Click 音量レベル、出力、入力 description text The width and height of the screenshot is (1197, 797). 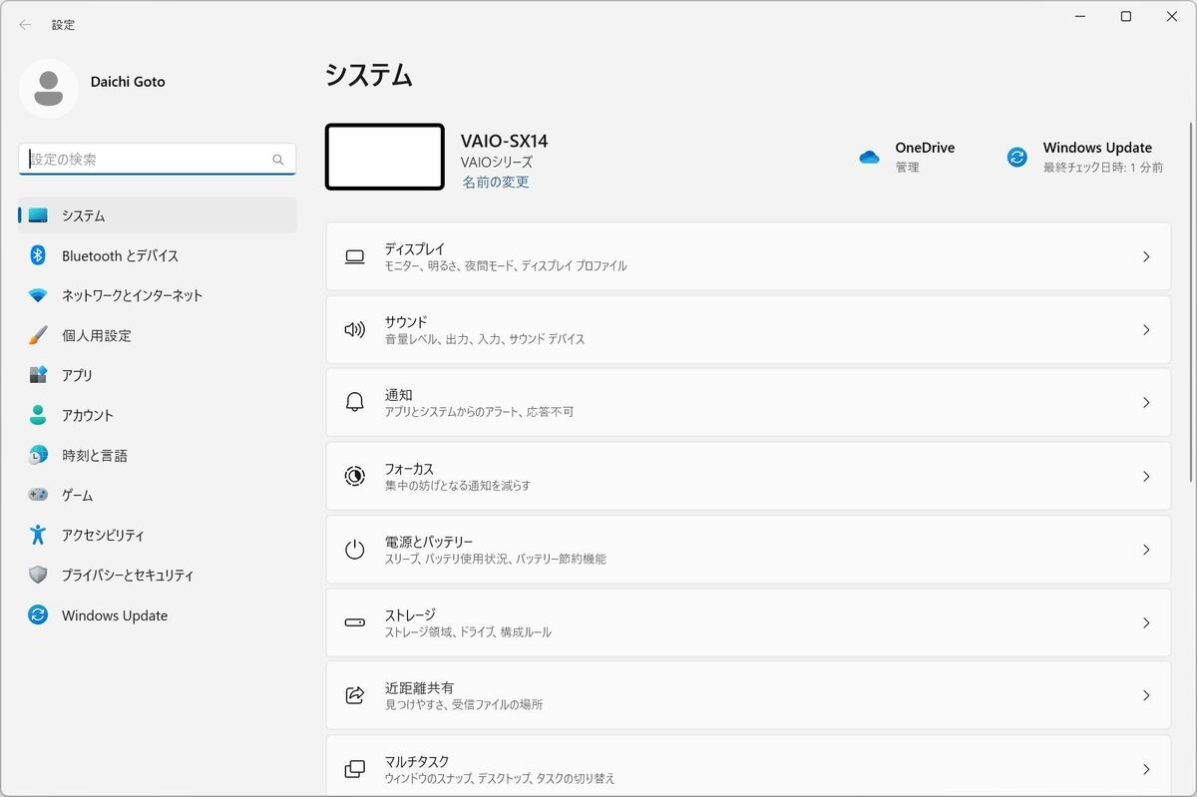click(x=485, y=339)
